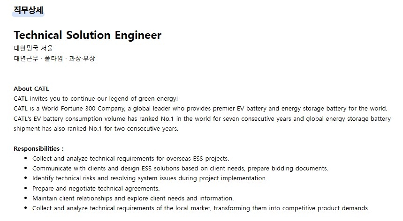Select the 대한민국 서울 location text

coord(33,48)
